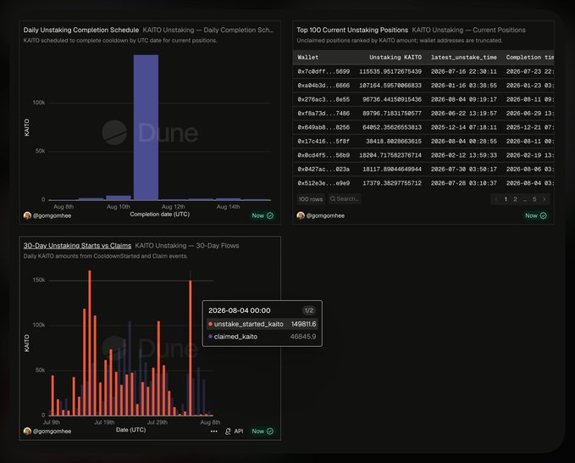Click wallet 0x17c416...5f8f
The width and height of the screenshot is (575, 463).
(x=323, y=142)
